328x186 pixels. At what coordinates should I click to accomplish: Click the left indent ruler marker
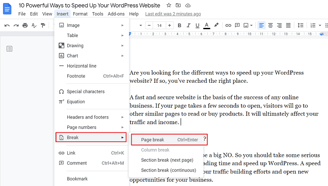click(130, 34)
